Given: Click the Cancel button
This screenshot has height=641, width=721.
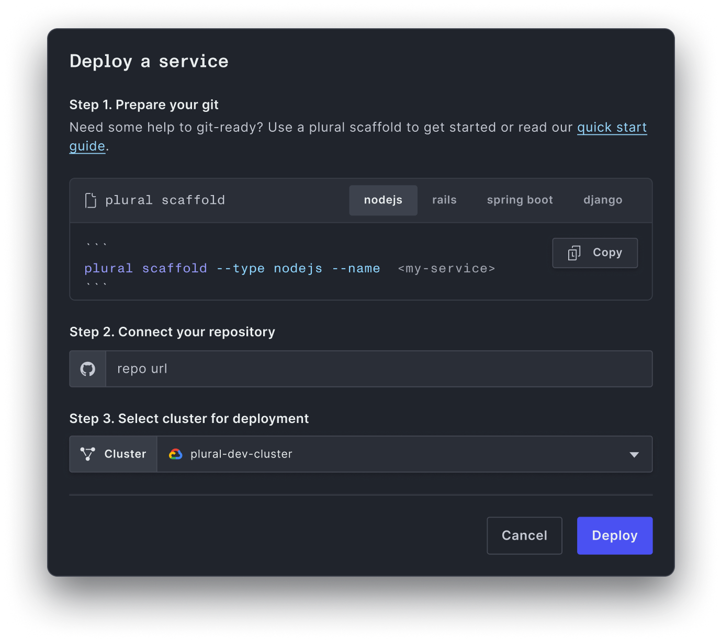Looking at the screenshot, I should click(x=524, y=535).
